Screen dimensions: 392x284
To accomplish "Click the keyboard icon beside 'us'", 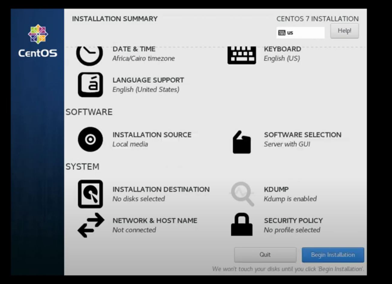I will coord(282,33).
